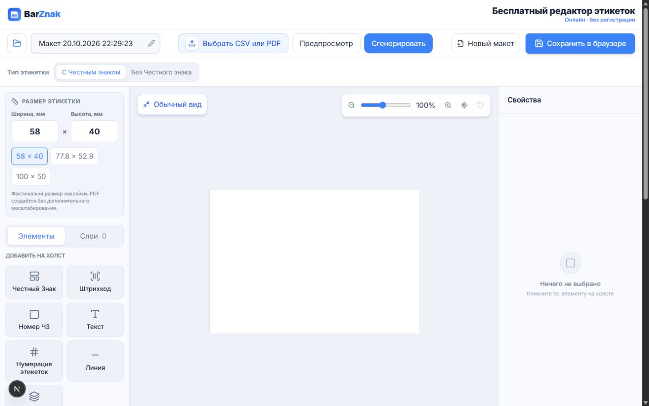Choose the 77.8 × 52.9 size preset
Viewport: 649px width, 406px height.
coord(74,156)
